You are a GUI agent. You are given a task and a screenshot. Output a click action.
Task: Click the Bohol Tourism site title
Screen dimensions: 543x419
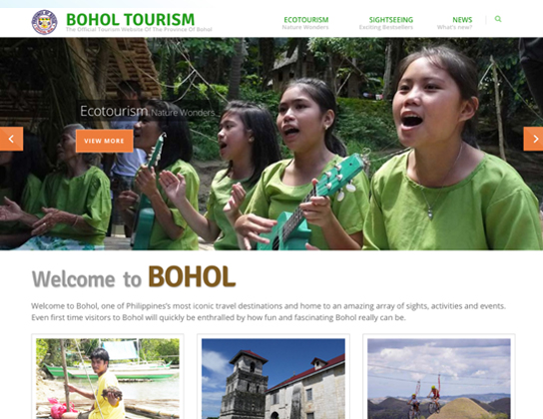tap(130, 19)
